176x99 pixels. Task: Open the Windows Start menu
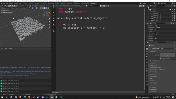2,97
